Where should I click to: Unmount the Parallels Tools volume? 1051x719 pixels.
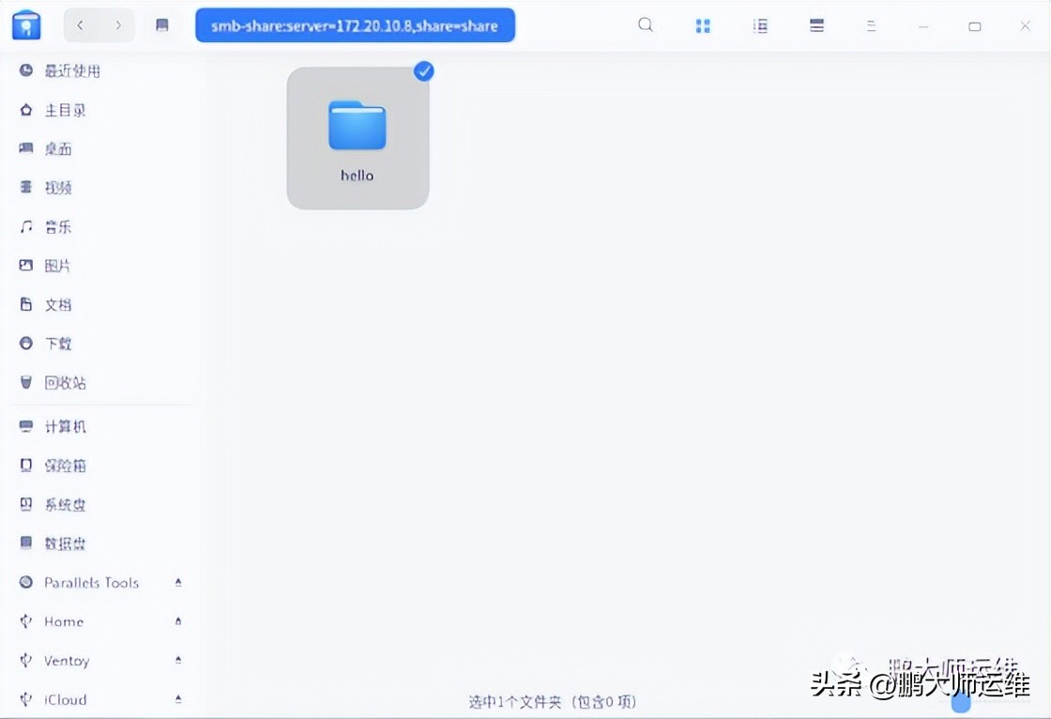pyautogui.click(x=177, y=582)
